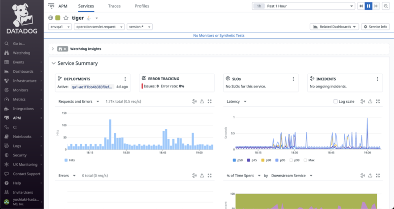Click the Notebooks sidebar icon

pos(6,137)
